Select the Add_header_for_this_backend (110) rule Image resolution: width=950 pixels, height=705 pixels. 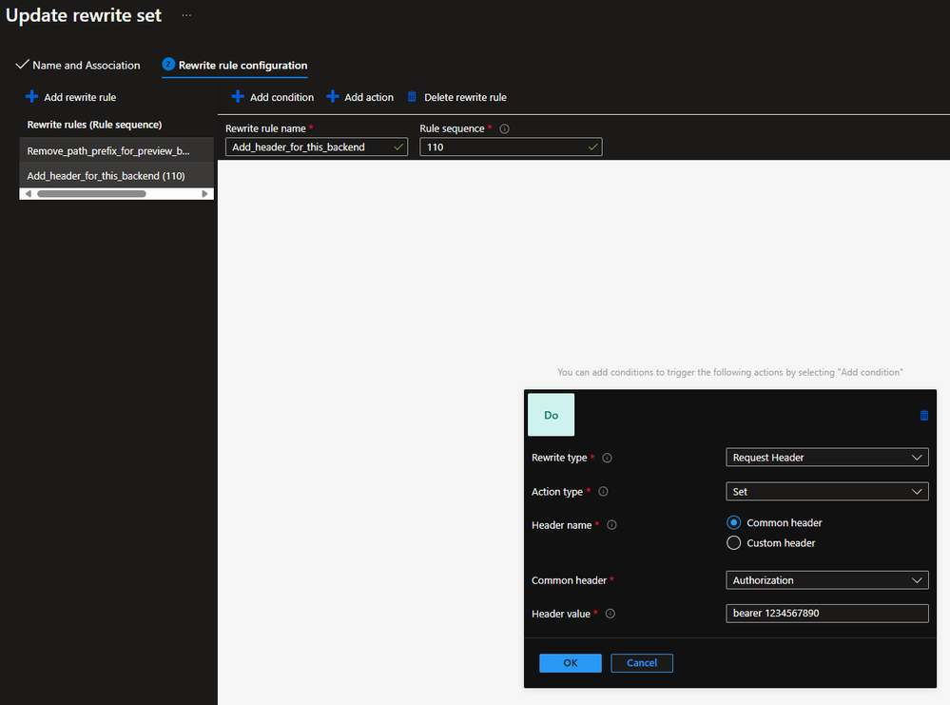point(116,176)
